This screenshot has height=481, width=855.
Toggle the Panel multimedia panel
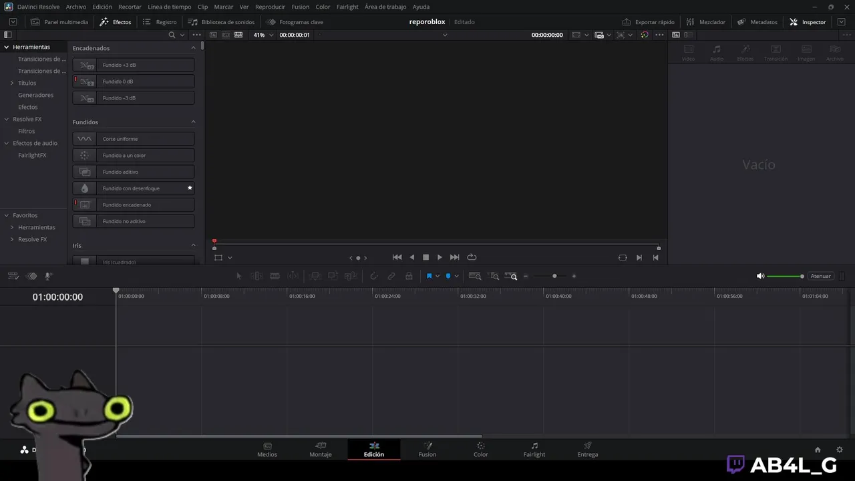[x=59, y=22]
